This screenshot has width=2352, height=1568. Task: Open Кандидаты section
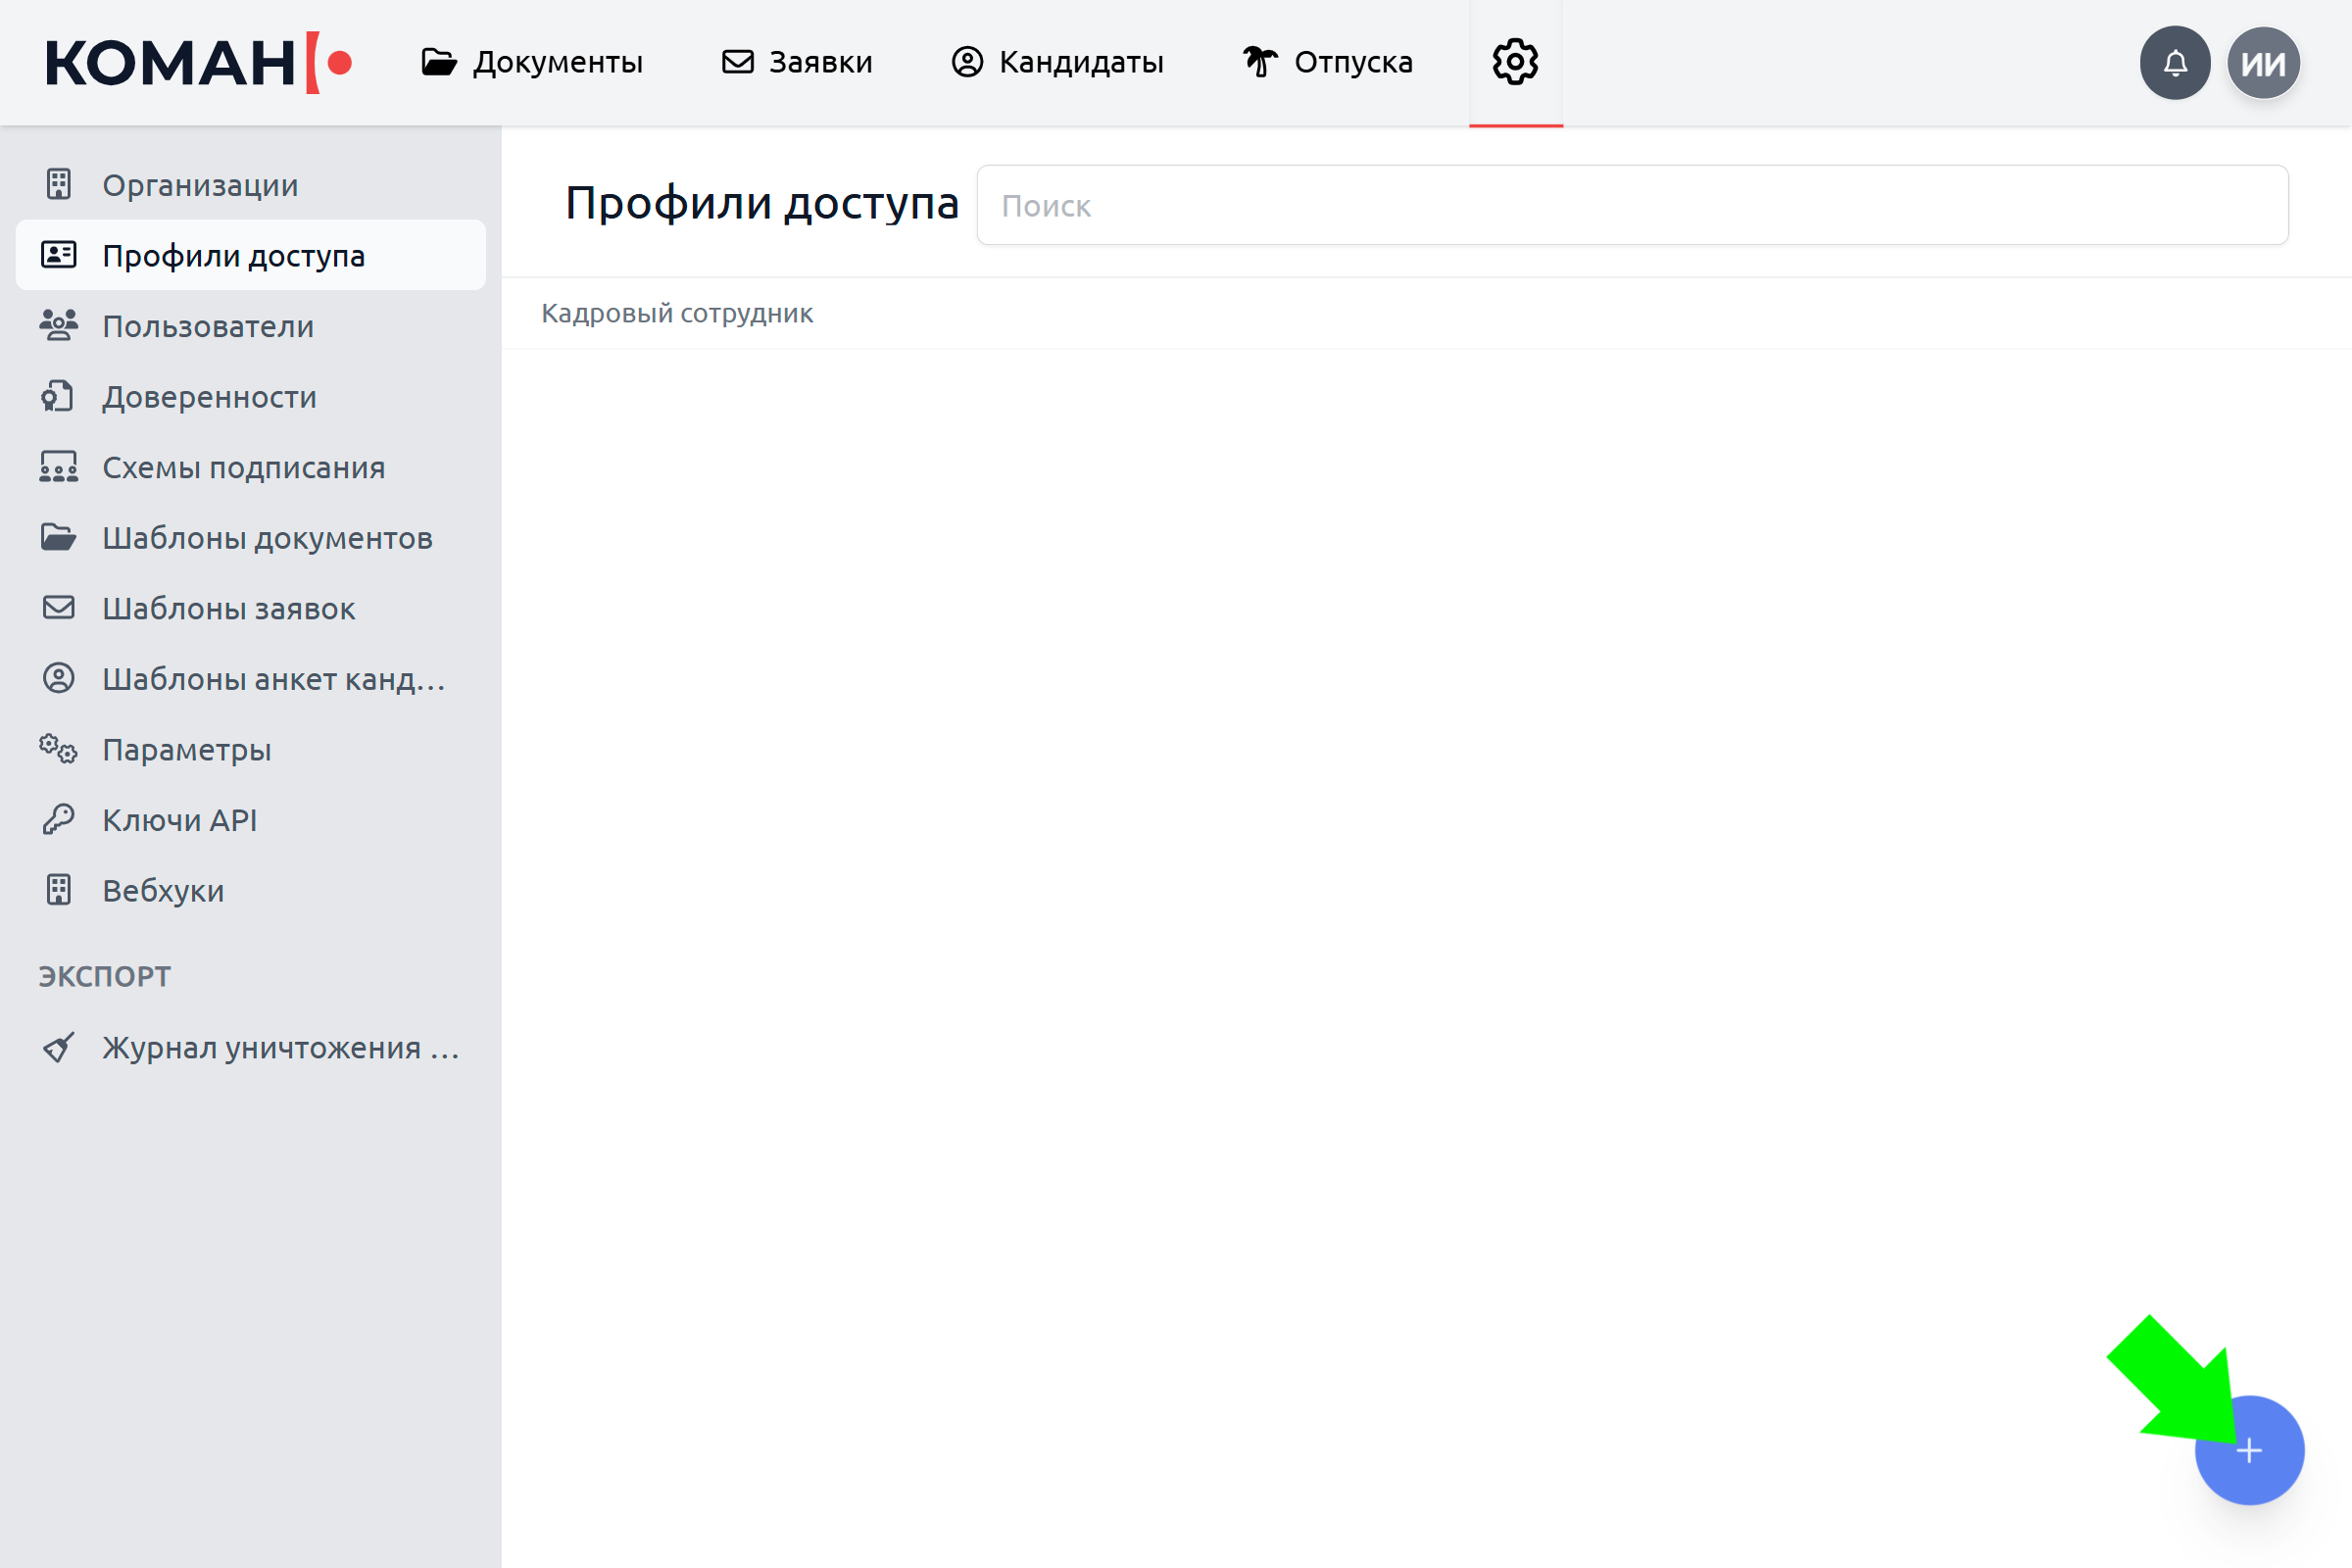click(x=1057, y=62)
